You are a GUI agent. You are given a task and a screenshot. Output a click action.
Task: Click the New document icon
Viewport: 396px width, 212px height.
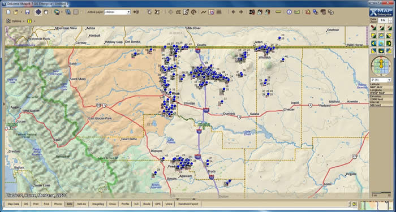pyautogui.click(x=8, y=12)
